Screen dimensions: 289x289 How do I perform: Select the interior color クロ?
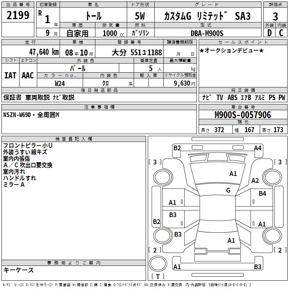[x=105, y=83]
